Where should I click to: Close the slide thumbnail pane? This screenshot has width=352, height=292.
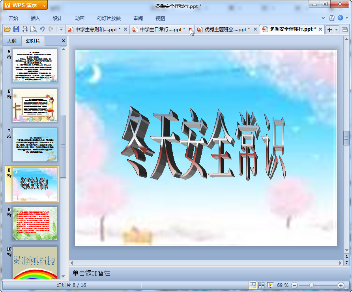(x=63, y=41)
